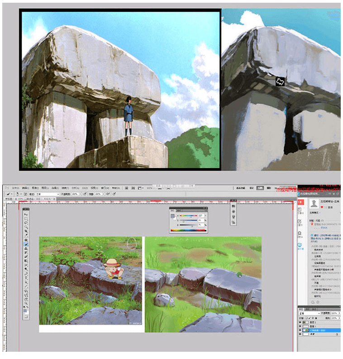Select the Blur tool

(x=26, y=264)
